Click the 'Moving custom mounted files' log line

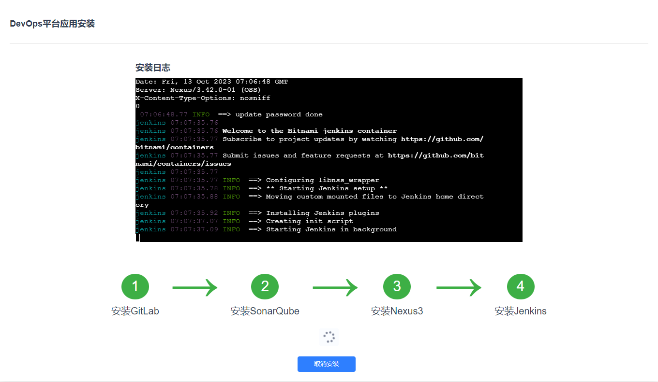pos(310,197)
